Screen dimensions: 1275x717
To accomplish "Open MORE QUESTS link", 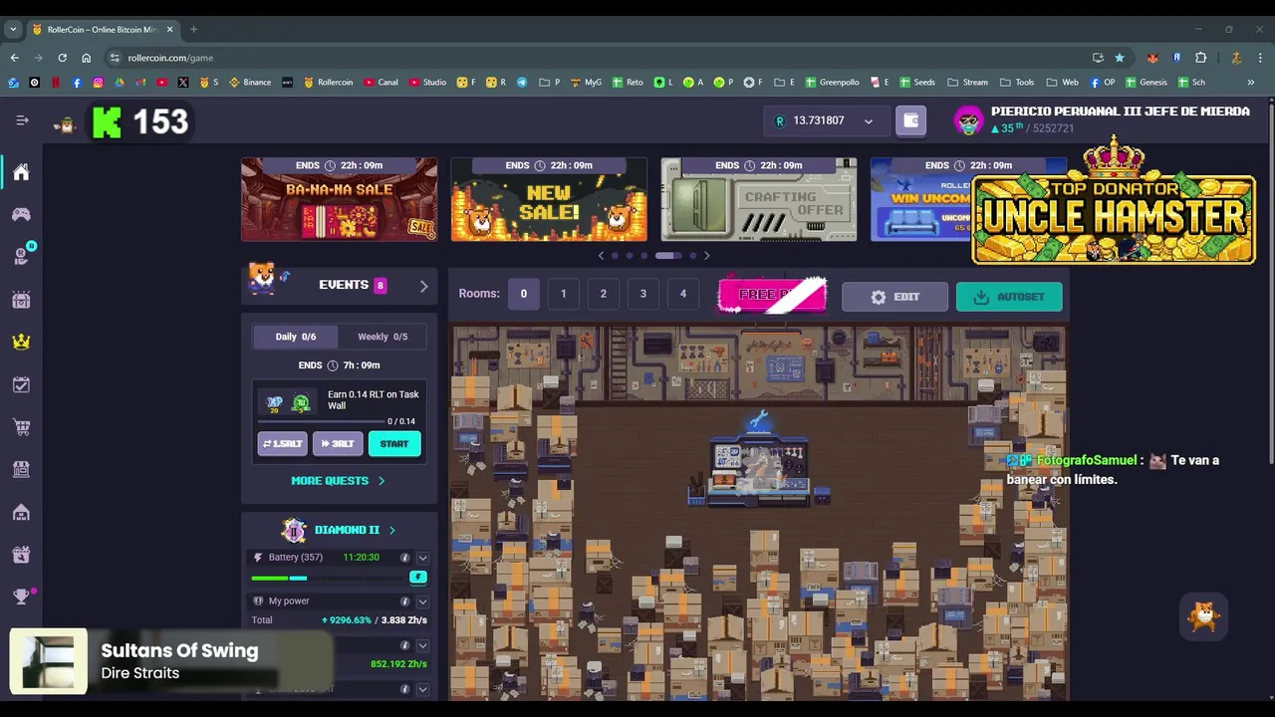I will (x=338, y=481).
